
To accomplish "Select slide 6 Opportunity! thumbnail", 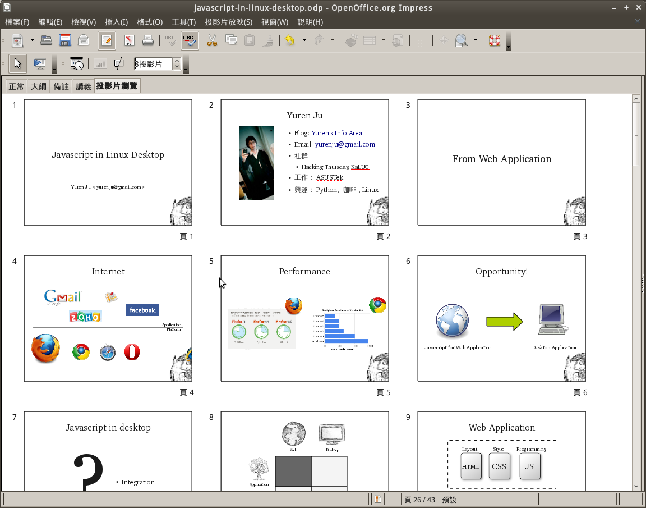I will click(x=502, y=318).
